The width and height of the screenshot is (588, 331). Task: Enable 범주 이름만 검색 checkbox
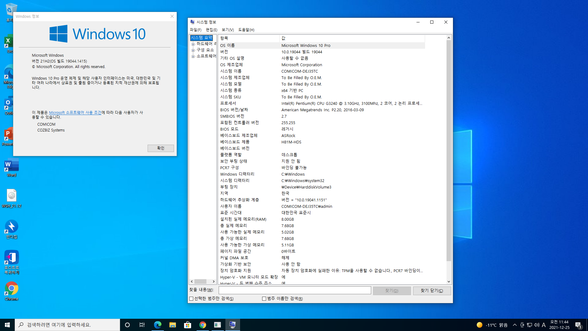coord(264,299)
